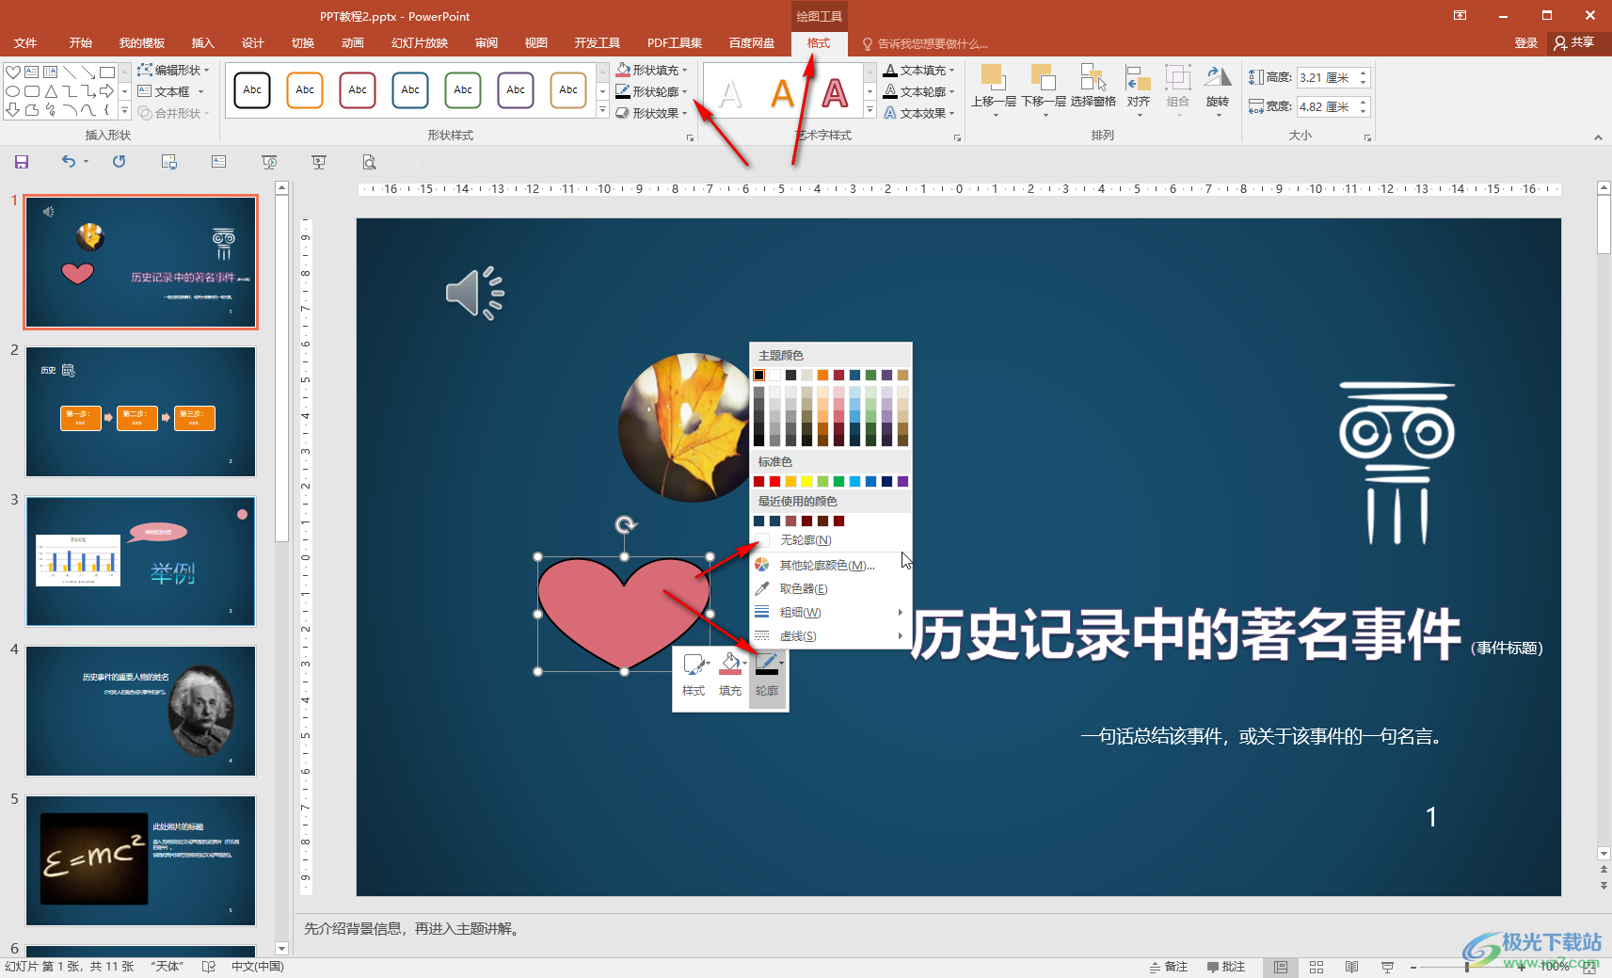Select the right arrow shape in gallery
1612x978 pixels.
click(x=106, y=90)
